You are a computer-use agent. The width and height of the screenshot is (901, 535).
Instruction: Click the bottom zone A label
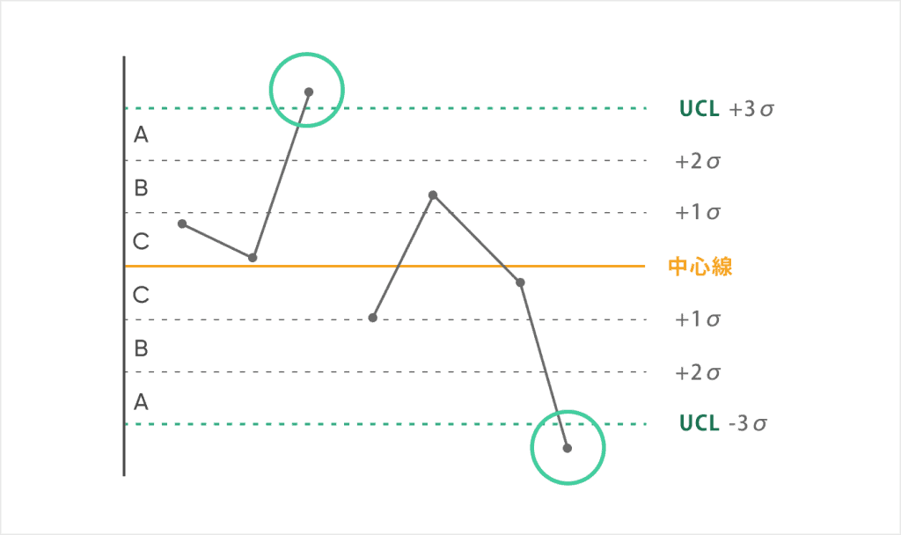click(x=141, y=402)
